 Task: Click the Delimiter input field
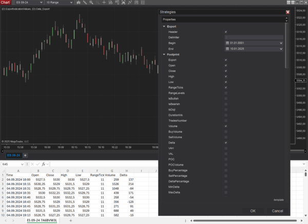(x=254, y=37)
